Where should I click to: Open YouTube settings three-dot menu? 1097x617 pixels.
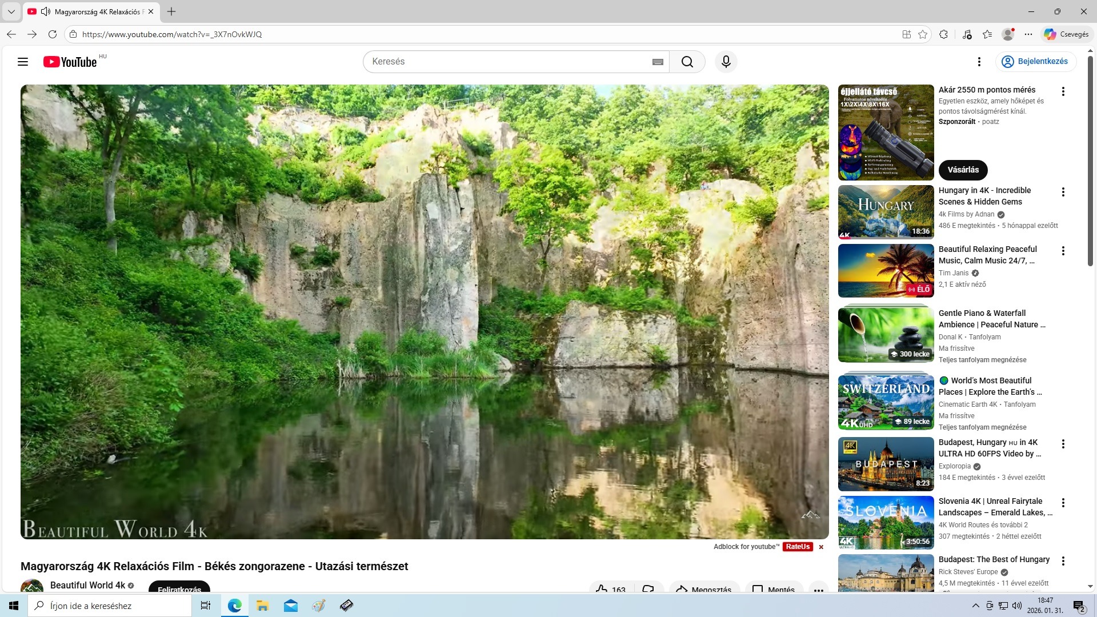[979, 62]
